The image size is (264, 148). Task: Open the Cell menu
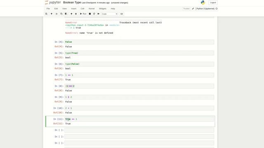click(82, 9)
